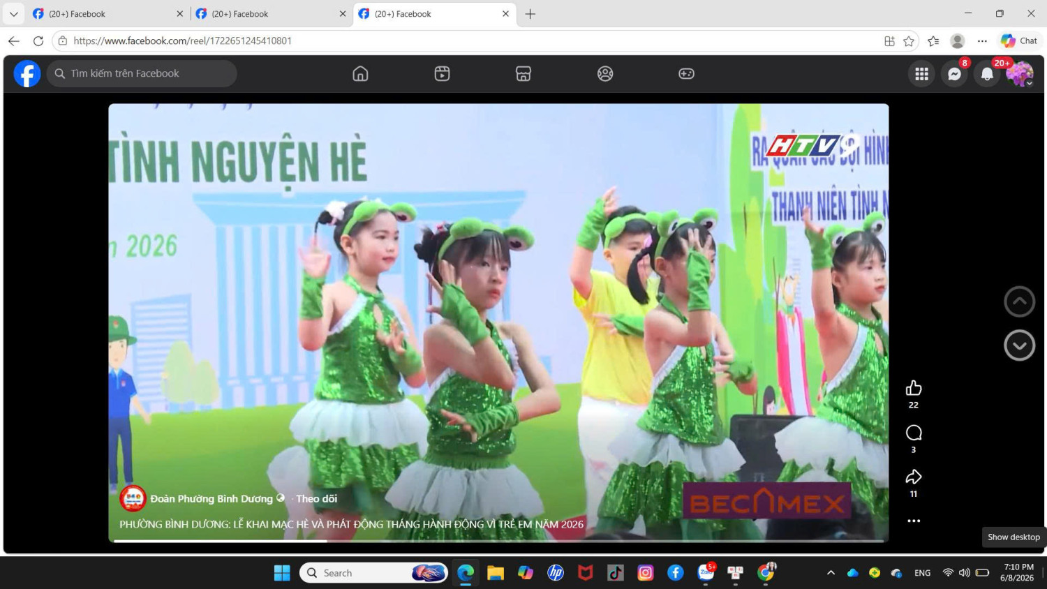Viewport: 1047px width, 589px height.
Task: Open Edge Settings and more menu
Action: coord(982,41)
